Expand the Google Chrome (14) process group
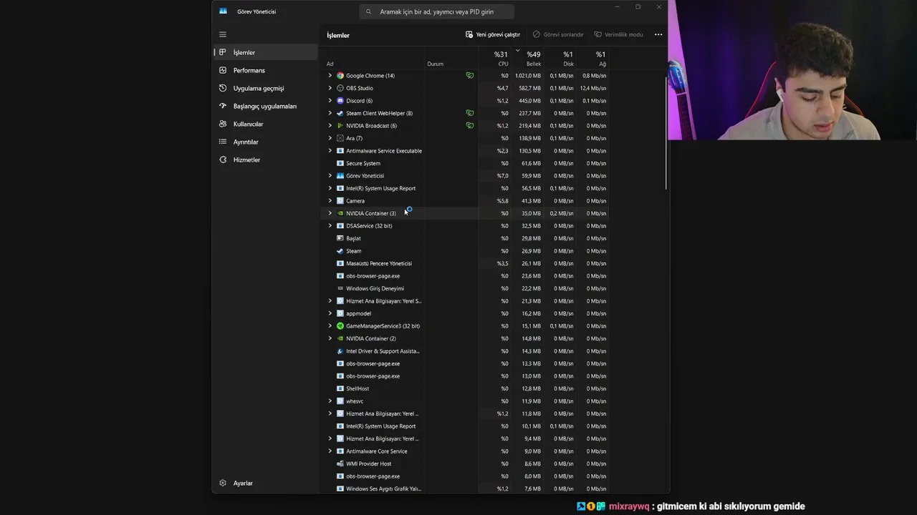The image size is (917, 515). (330, 76)
